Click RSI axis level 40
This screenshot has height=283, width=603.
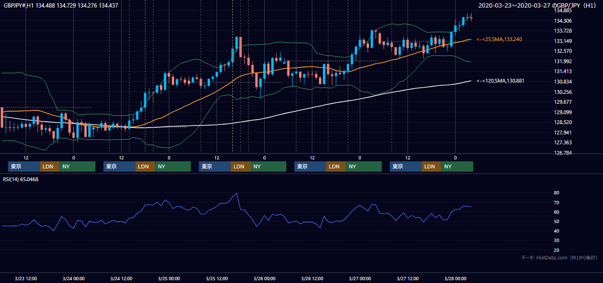[556, 231]
